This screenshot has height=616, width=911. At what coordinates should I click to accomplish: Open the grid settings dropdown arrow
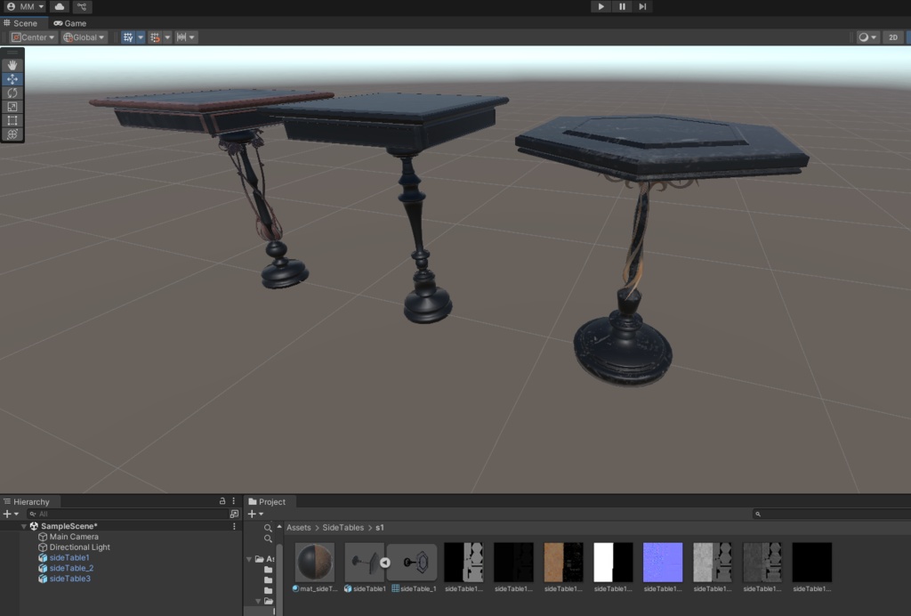141,37
